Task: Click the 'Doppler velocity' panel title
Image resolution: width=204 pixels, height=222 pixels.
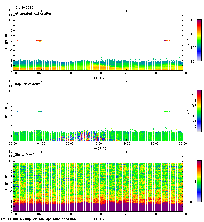Action: tap(27, 84)
